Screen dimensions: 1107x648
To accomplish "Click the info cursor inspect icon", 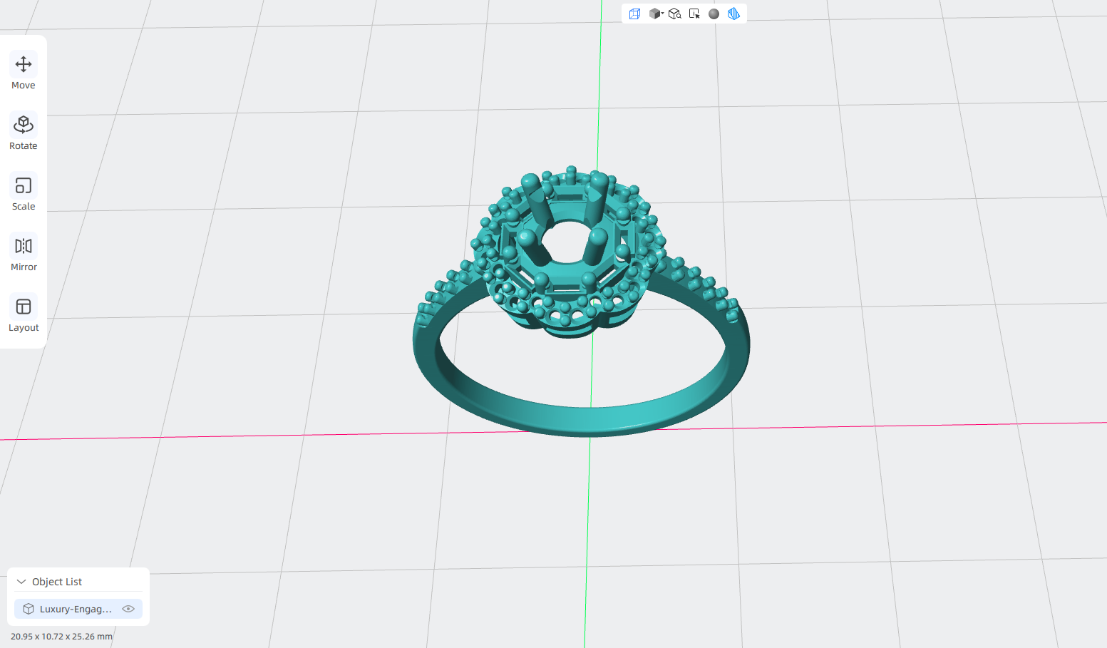I will (694, 14).
